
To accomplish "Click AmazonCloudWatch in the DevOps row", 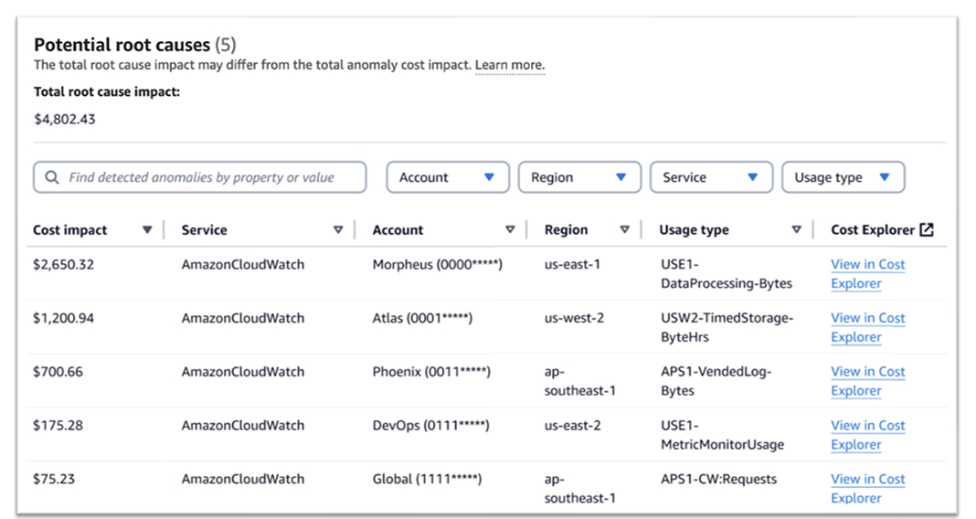I will [243, 426].
